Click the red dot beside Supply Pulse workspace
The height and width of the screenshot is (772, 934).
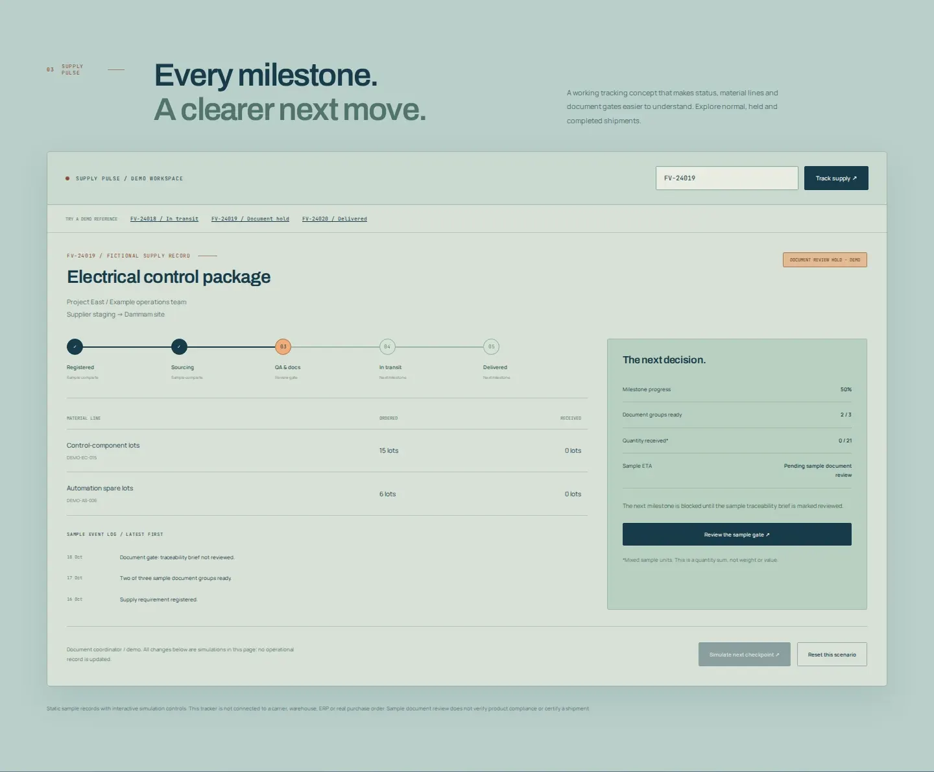pos(67,178)
